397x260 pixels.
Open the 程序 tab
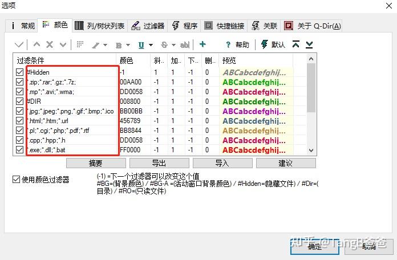pos(185,26)
